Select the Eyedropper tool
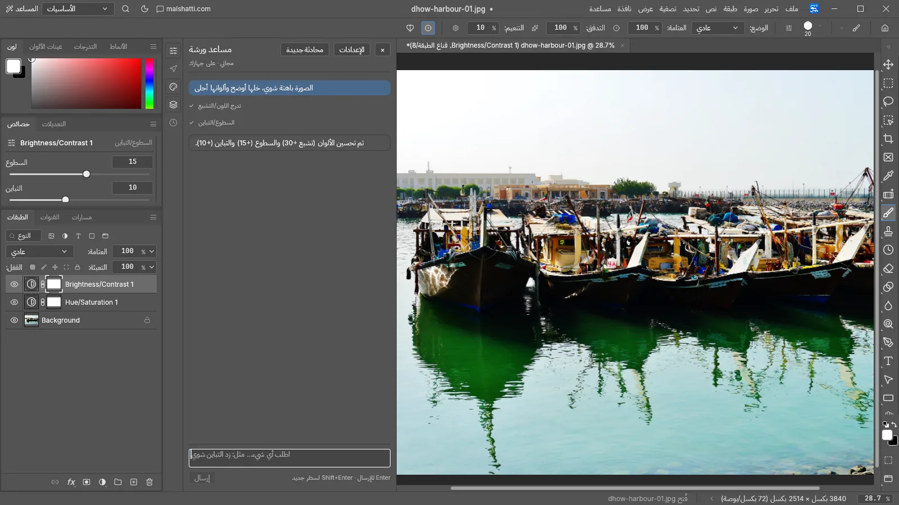This screenshot has height=505, width=899. [x=888, y=176]
